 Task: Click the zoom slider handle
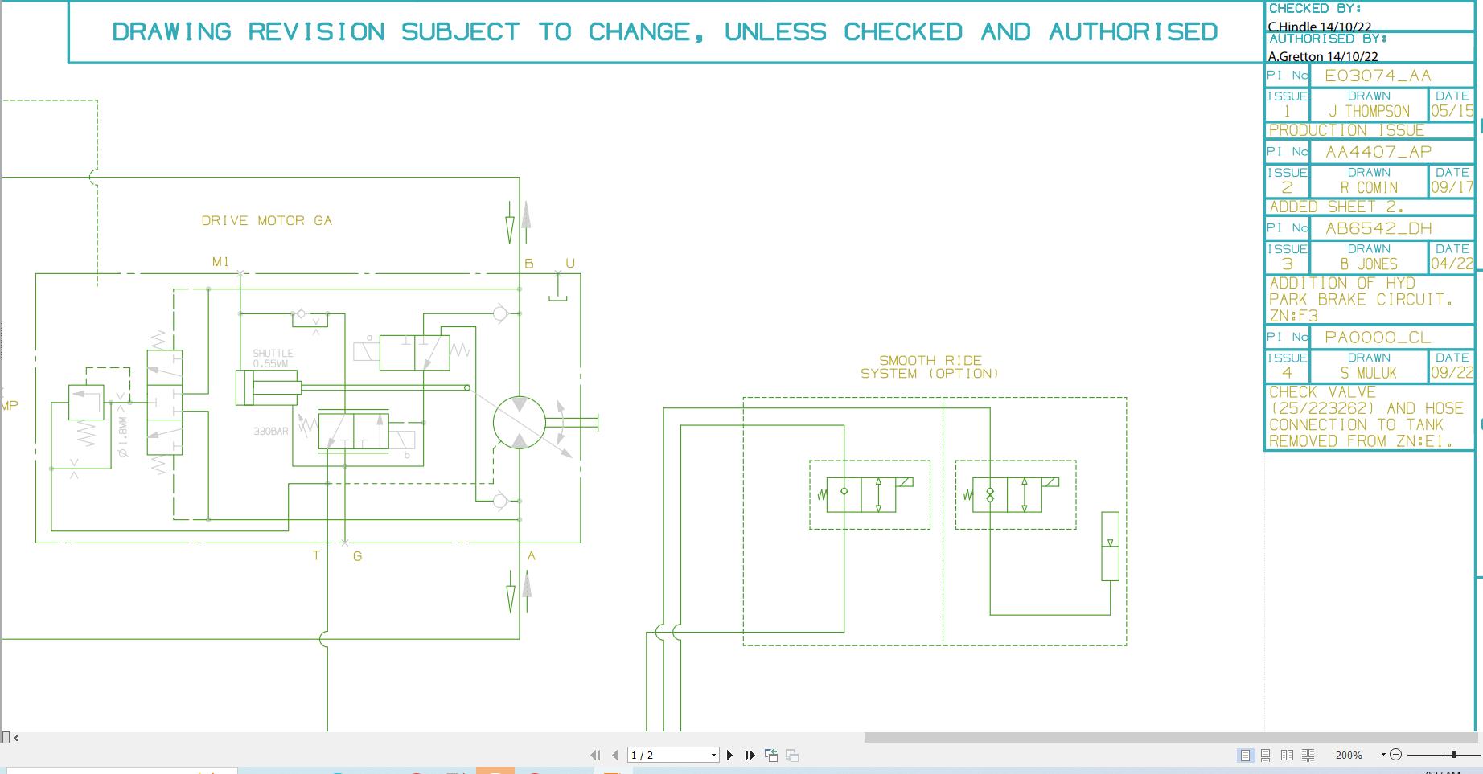pos(1454,755)
